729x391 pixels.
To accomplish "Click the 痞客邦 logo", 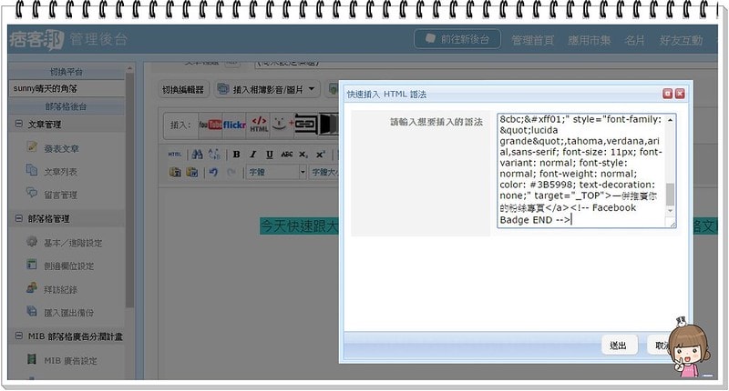I will pyautogui.click(x=36, y=40).
